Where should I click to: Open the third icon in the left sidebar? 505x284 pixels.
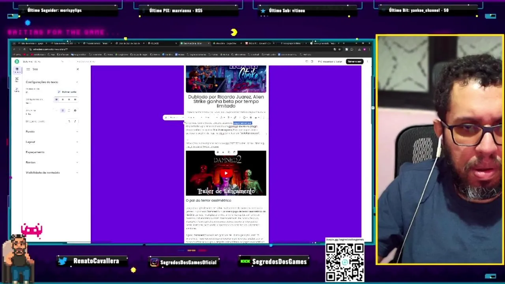[x=17, y=90]
